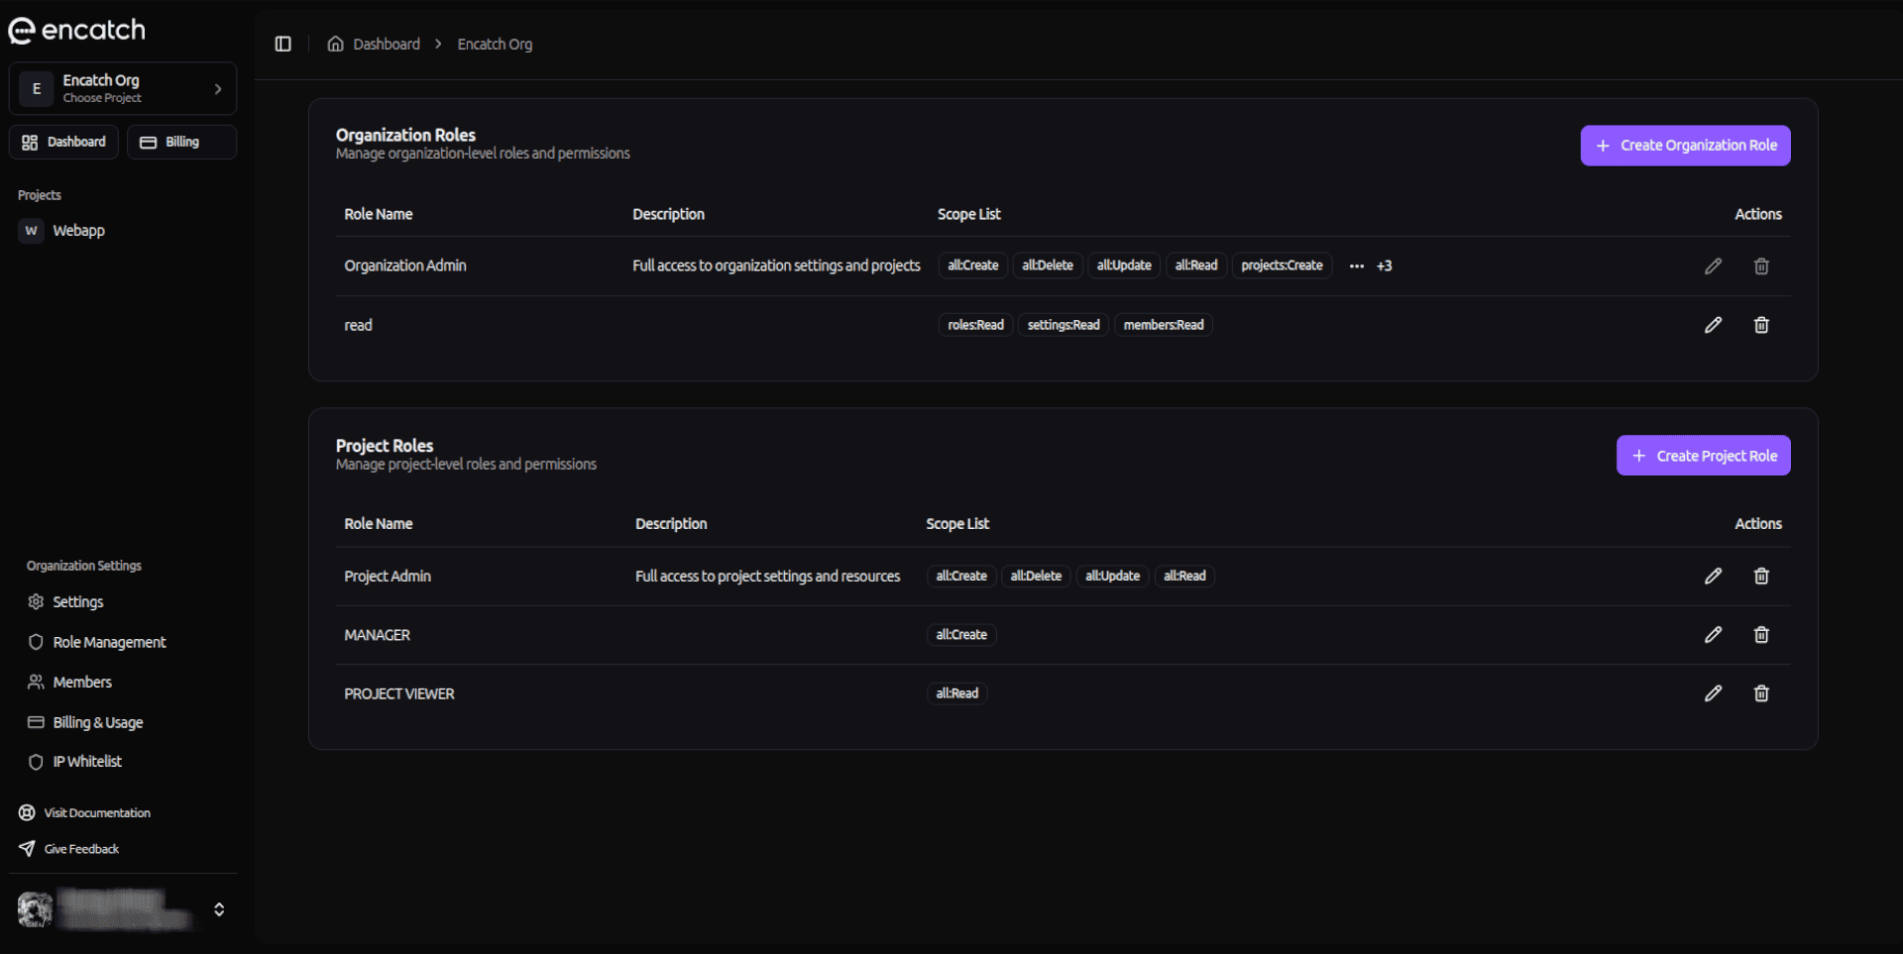1903x954 pixels.
Task: Click the encatch logo in the sidebar
Action: pyautogui.click(x=76, y=30)
